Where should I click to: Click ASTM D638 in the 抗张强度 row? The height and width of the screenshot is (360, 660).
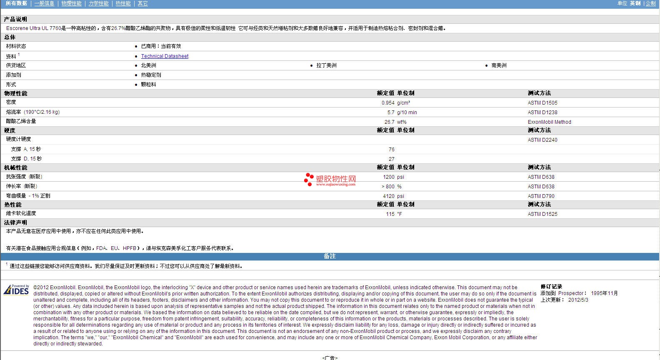[541, 177]
